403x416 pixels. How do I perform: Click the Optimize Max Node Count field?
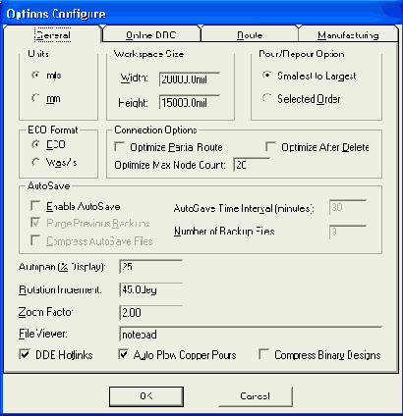point(252,165)
